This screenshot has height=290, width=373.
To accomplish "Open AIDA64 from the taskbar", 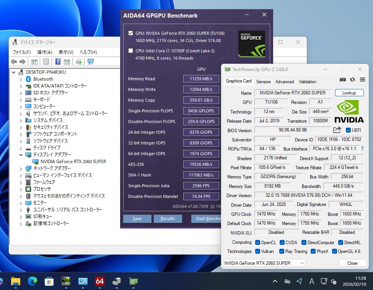I will coord(100,282).
